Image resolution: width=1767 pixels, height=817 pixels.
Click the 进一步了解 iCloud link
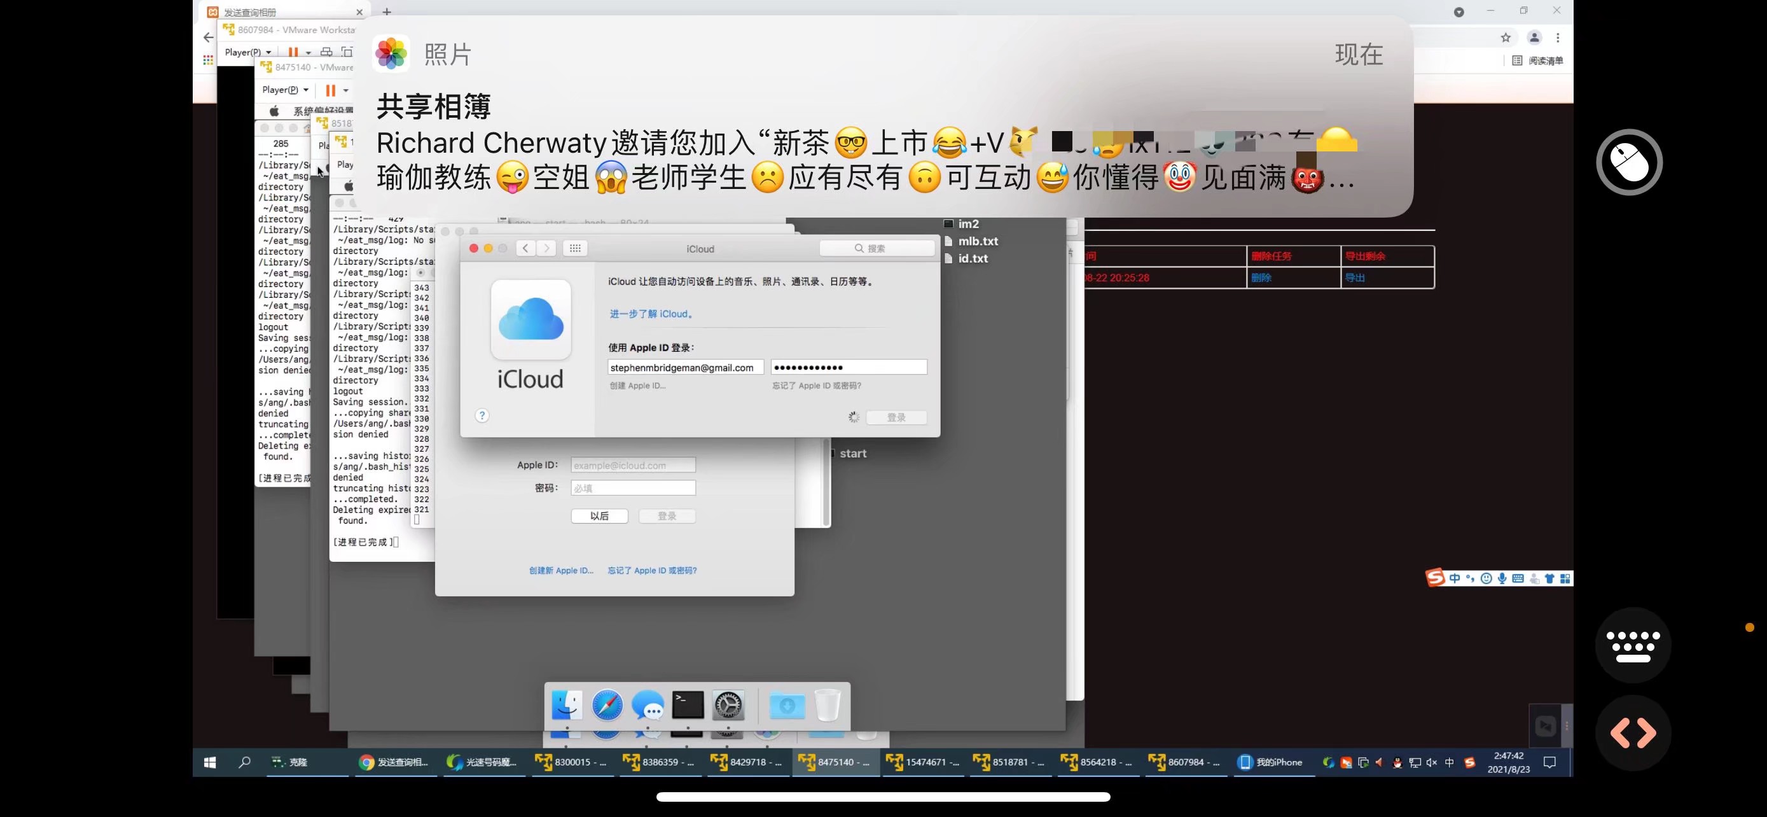(653, 314)
